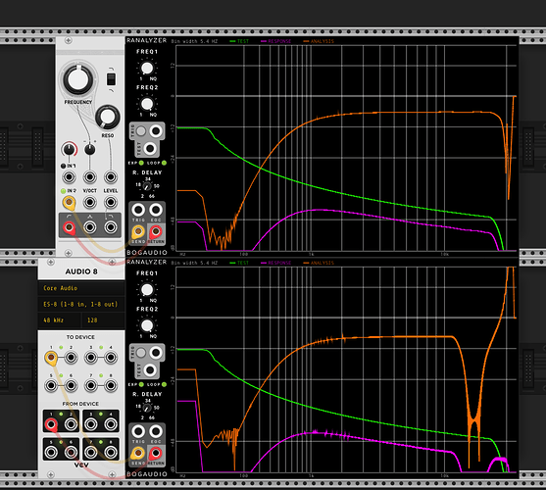546x490 pixels.
Task: Flip the slope switch beside the FREQUENCY knob
Action: coord(111,79)
